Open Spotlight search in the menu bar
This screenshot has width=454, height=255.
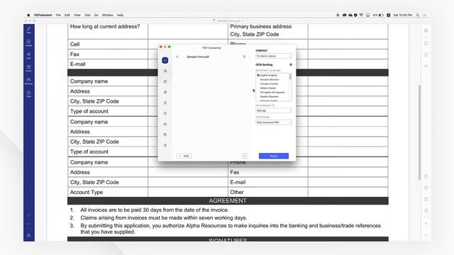pos(418,15)
